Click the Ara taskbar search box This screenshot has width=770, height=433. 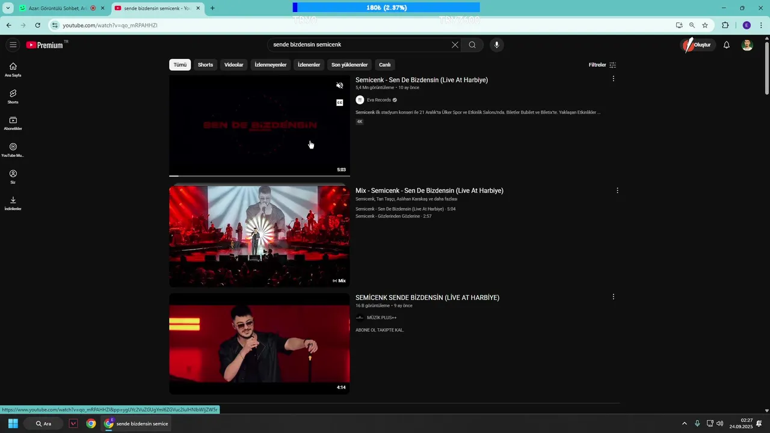point(43,423)
